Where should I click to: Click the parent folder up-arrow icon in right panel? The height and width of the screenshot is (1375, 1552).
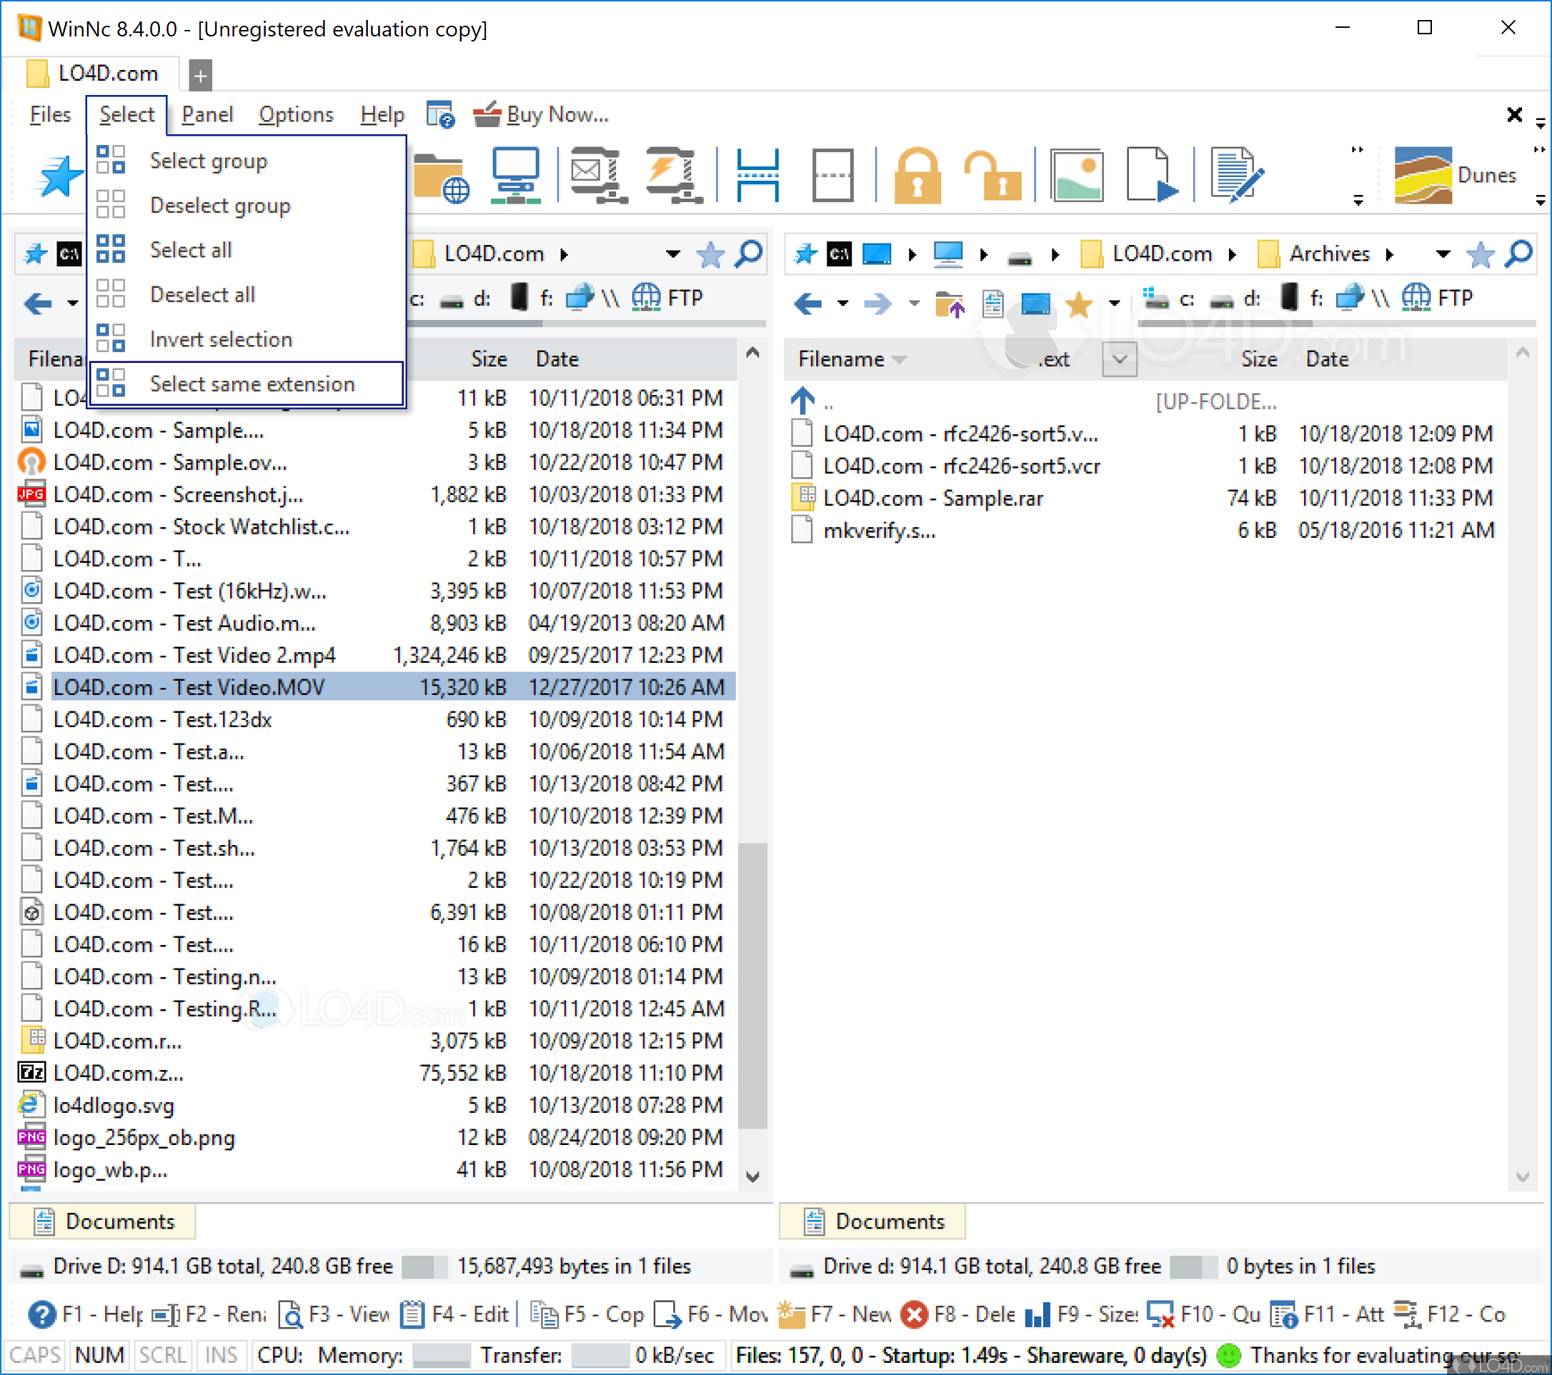[x=949, y=304]
